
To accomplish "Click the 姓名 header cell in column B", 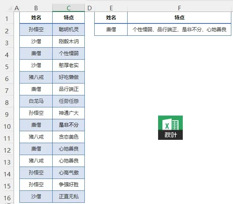I will (36, 18).
